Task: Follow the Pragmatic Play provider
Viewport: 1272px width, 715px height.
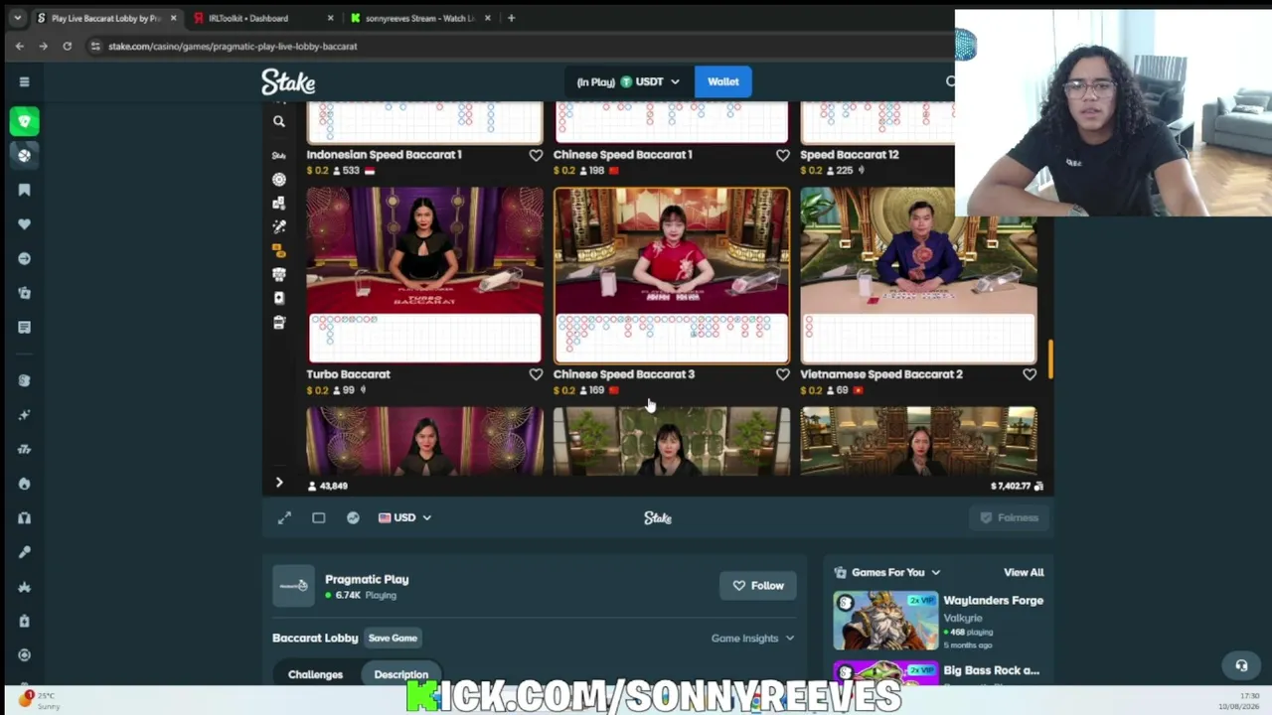Action: tap(758, 586)
